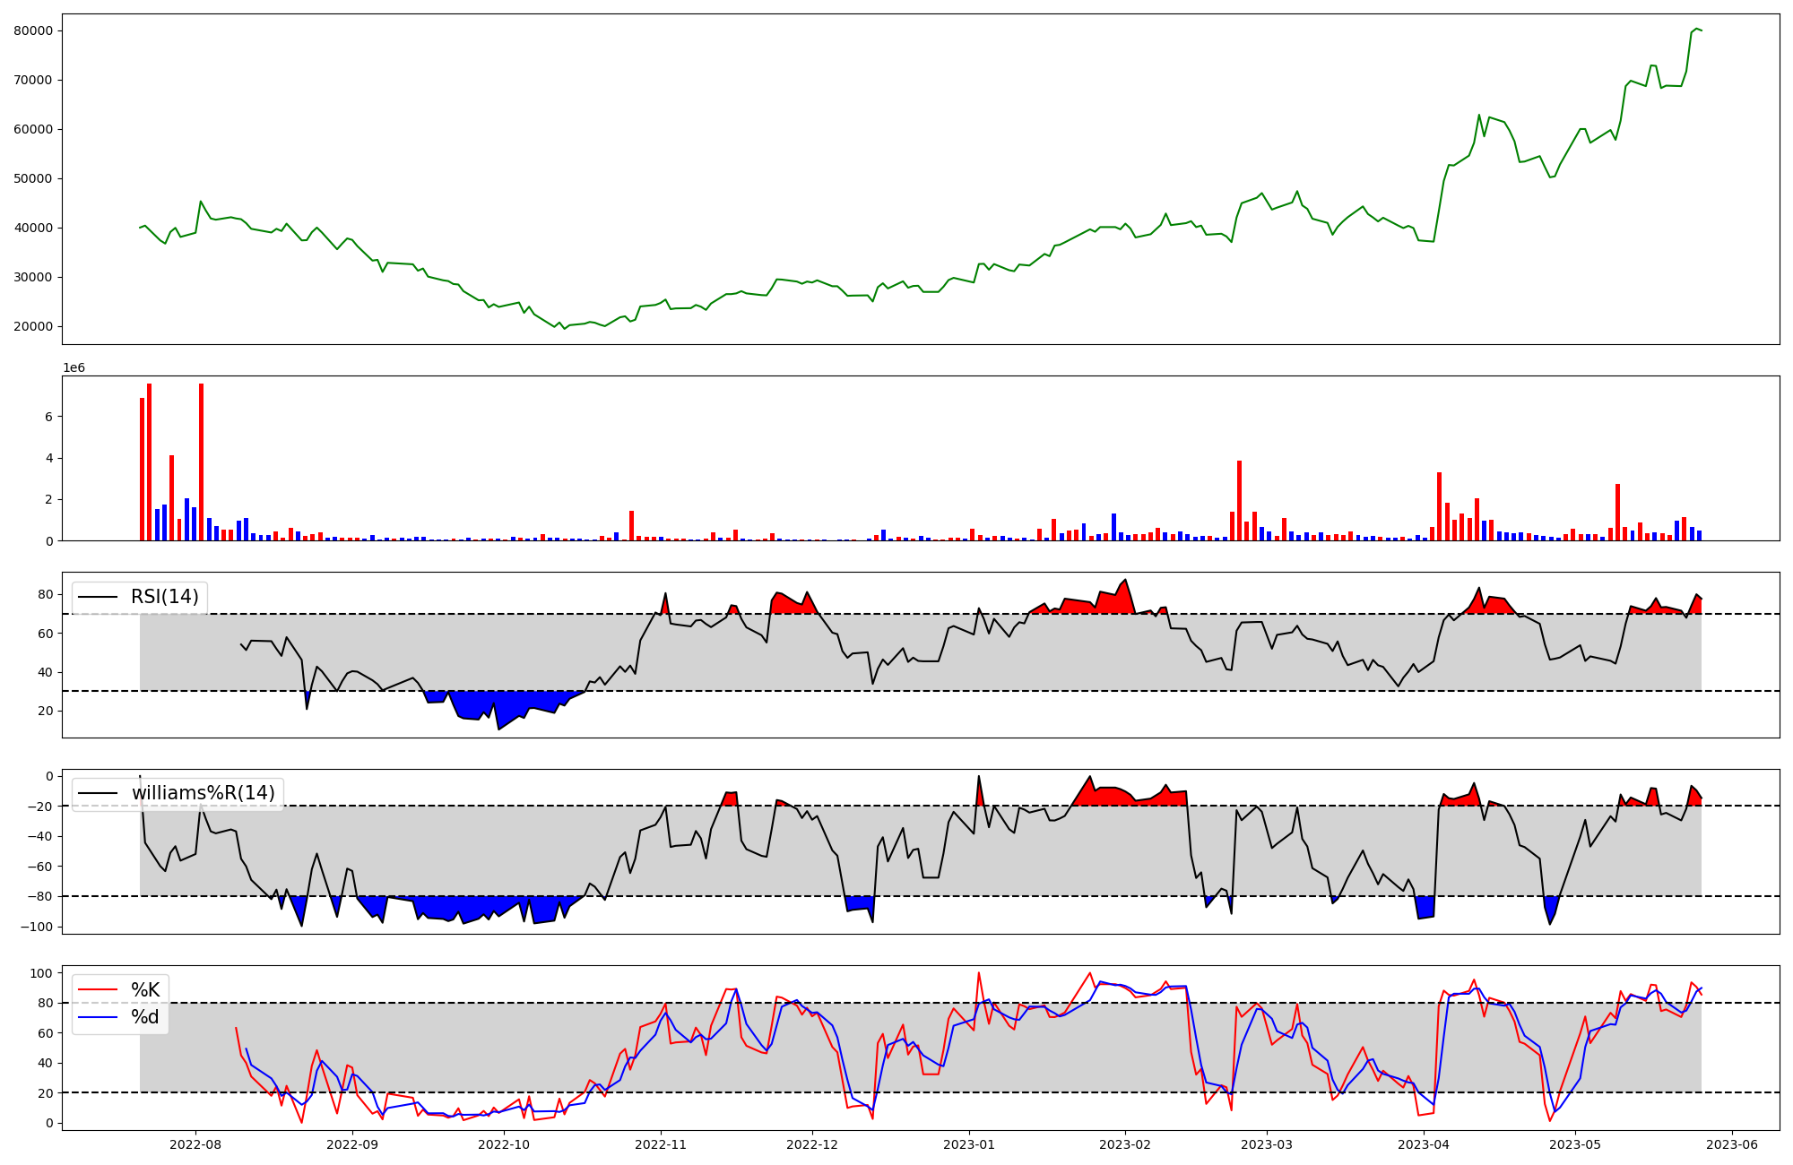Click the stochastic axis label 100

coord(41,972)
